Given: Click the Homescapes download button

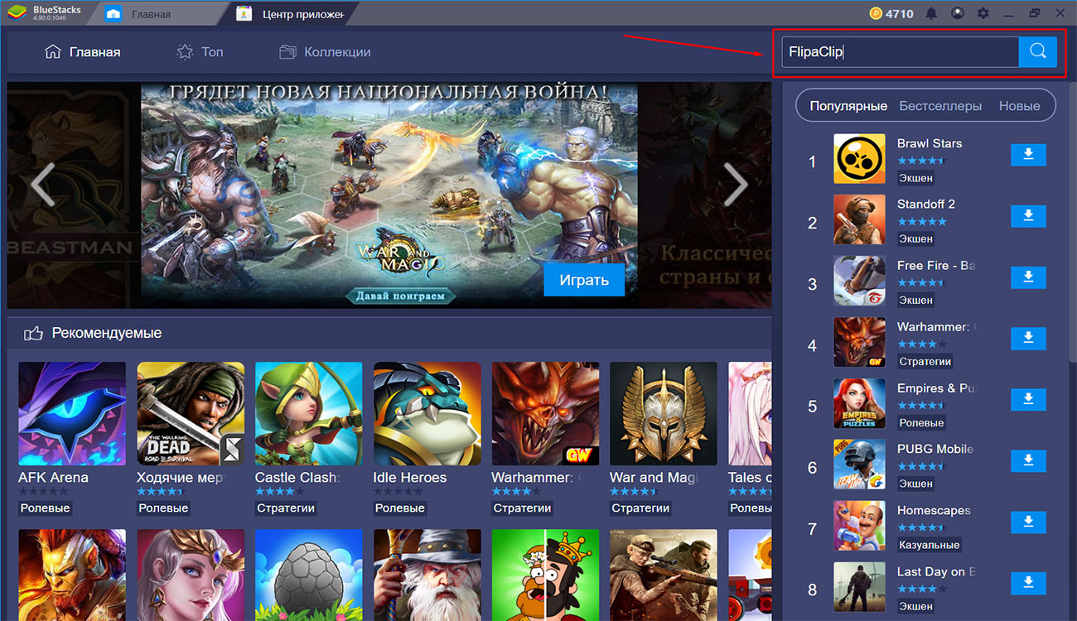Looking at the screenshot, I should (x=1028, y=522).
